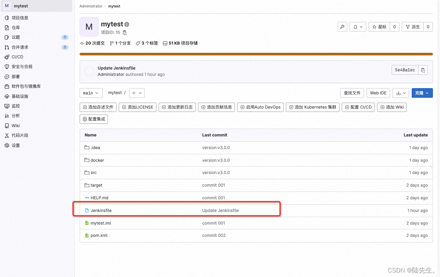This screenshot has width=440, height=277.
Task: Click the repository languages color bar
Action: pyautogui.click(x=256, y=54)
